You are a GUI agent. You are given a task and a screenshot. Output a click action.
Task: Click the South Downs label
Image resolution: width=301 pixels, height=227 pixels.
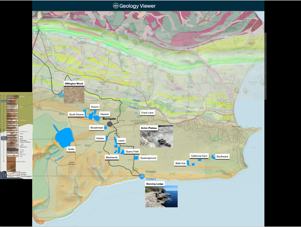[x=77, y=114]
